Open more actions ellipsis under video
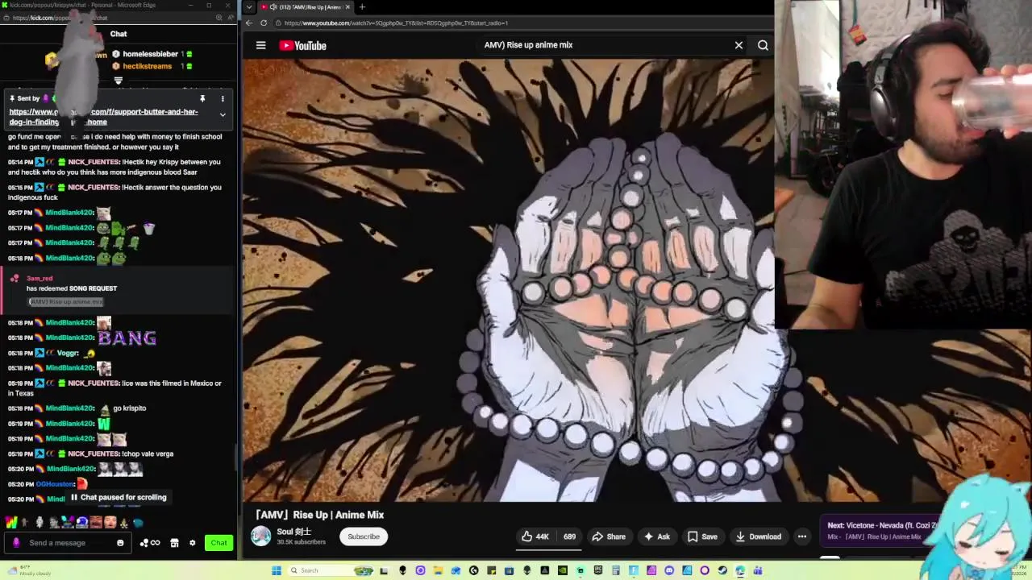Image resolution: width=1032 pixels, height=580 pixels. click(802, 536)
